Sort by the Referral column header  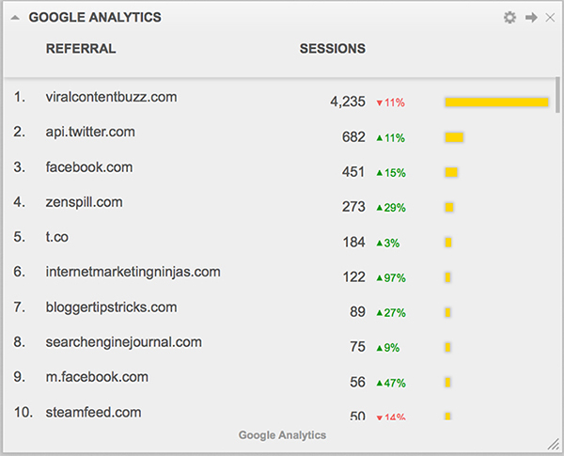click(81, 49)
